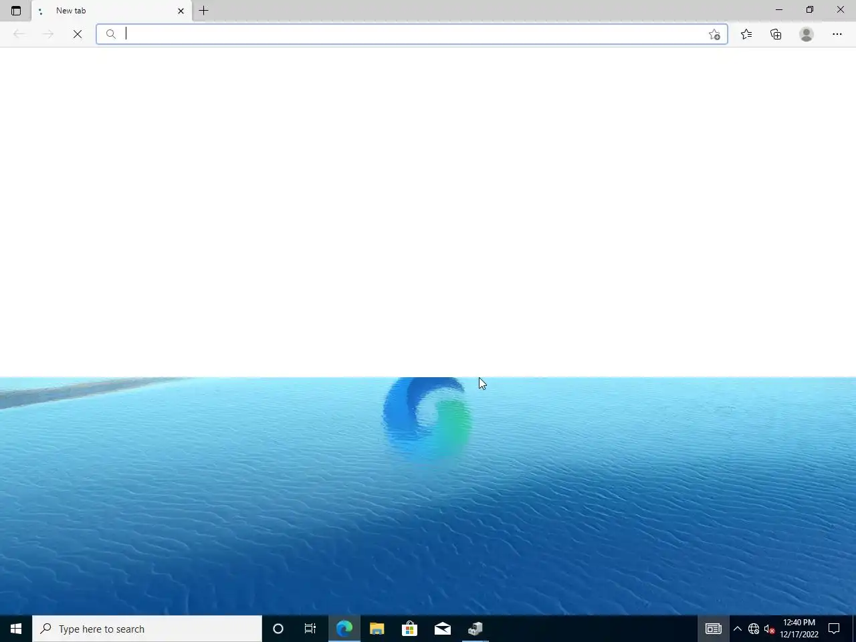Open the profile account icon
This screenshot has width=856, height=642.
[807, 34]
